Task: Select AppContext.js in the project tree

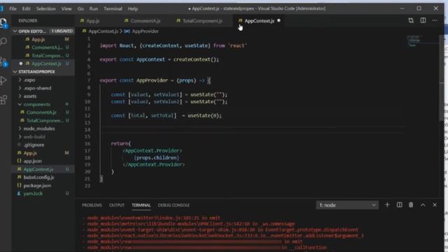Action: click(43, 169)
